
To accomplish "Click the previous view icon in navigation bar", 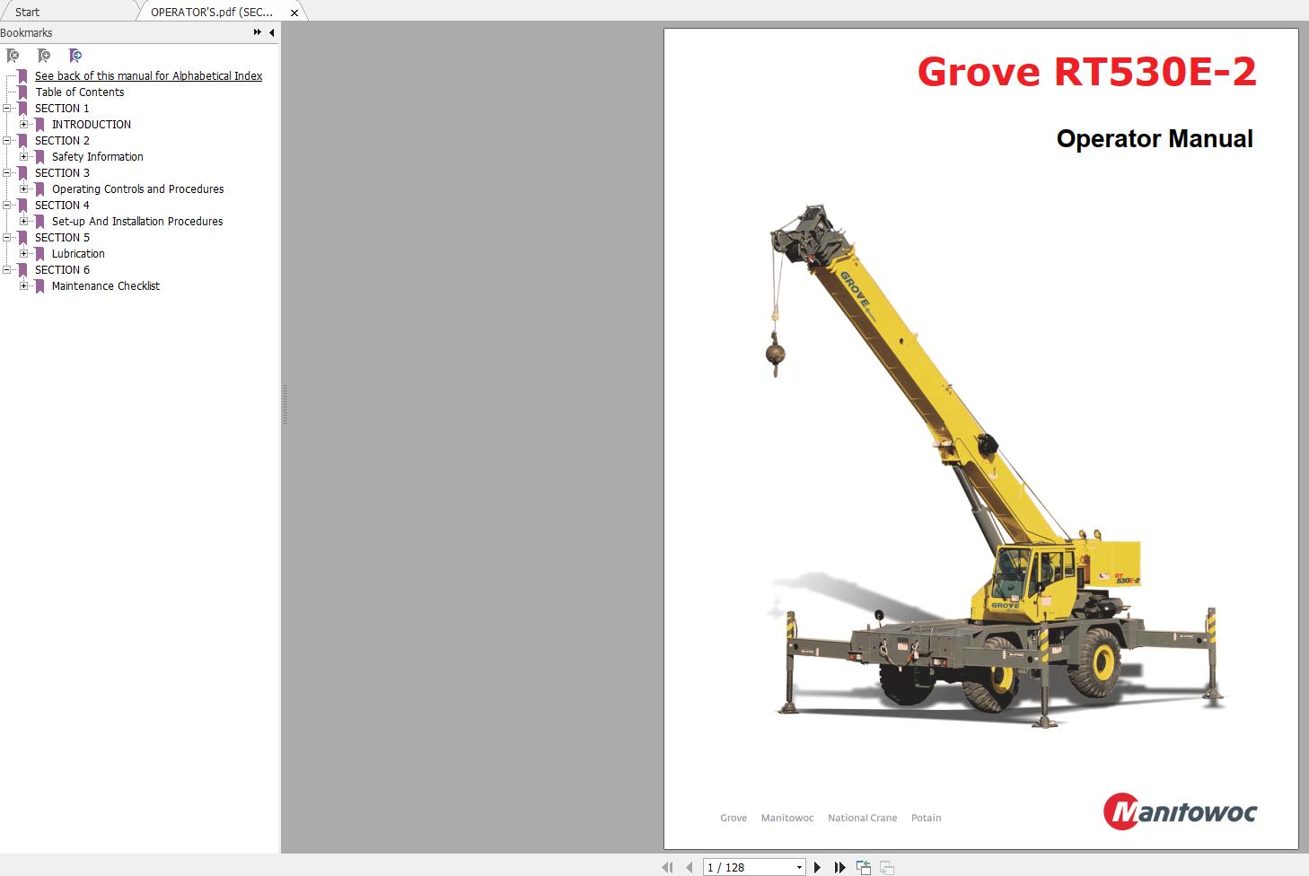I will tap(863, 867).
